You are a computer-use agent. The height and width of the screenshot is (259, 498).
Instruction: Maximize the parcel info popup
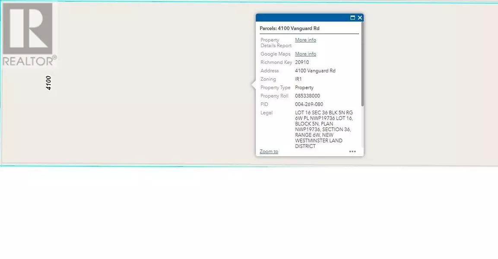(353, 18)
